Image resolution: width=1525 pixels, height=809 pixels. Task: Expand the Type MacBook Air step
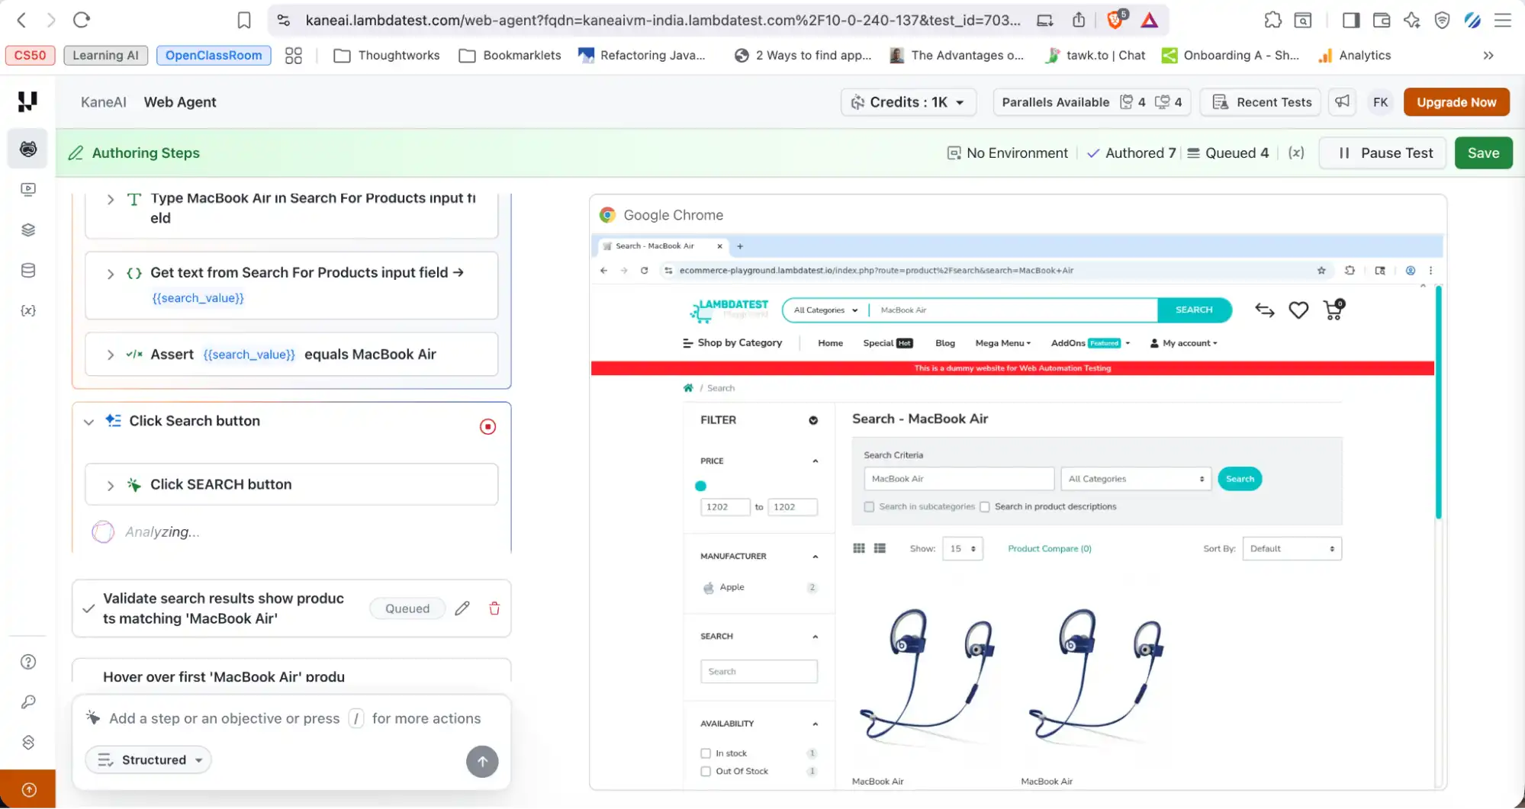coord(111,199)
